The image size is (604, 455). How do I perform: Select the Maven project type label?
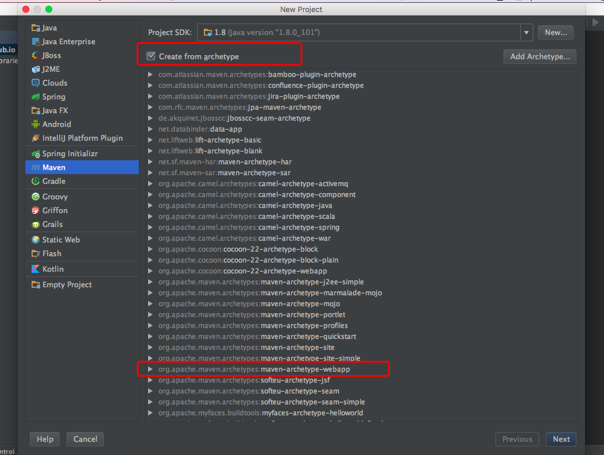54,167
